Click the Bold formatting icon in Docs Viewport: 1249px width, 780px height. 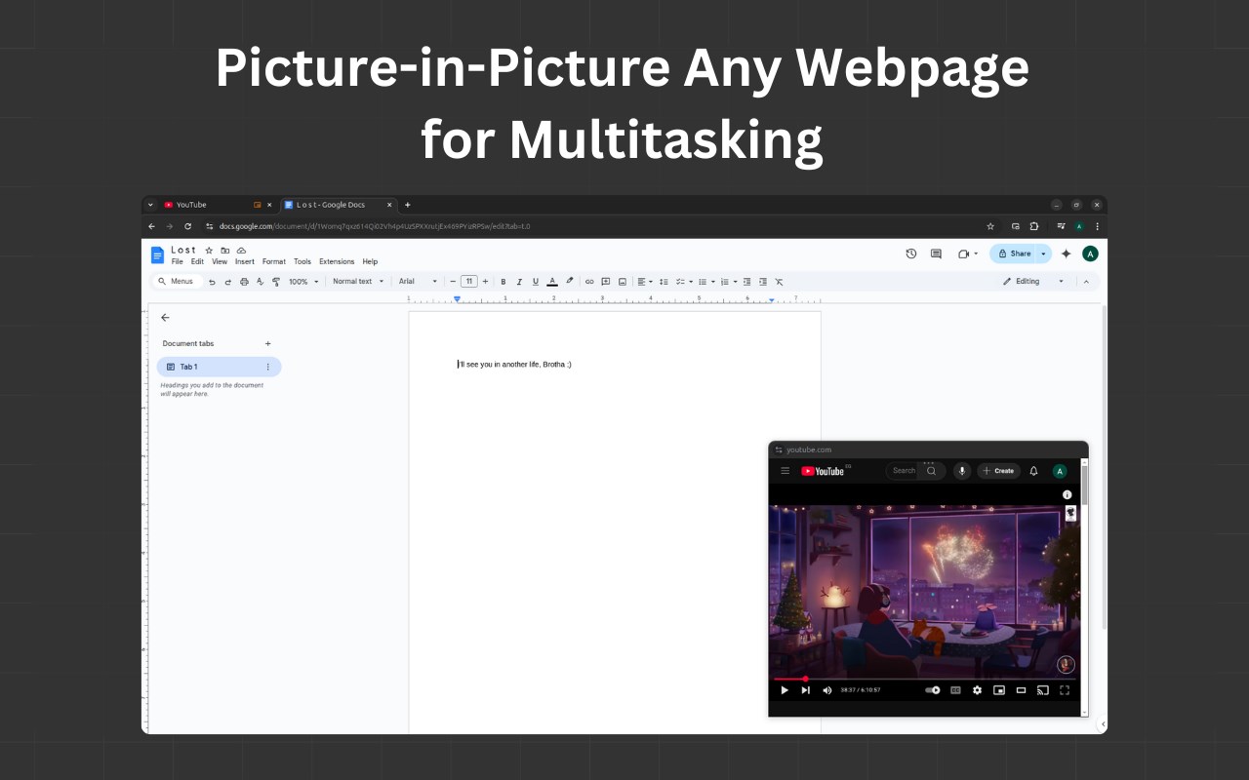coord(504,282)
